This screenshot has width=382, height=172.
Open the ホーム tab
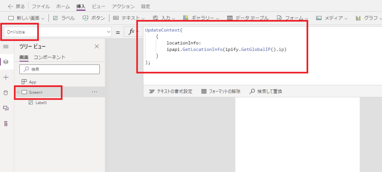63,7
